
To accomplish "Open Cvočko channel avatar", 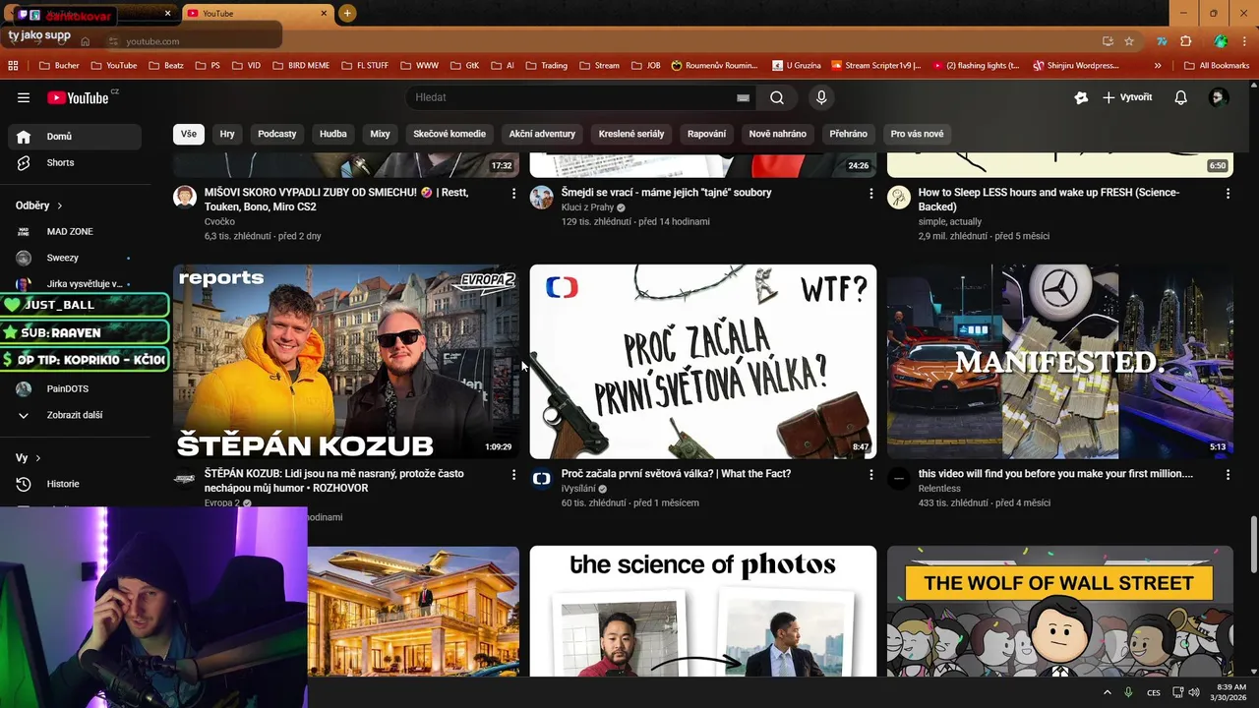I will pyautogui.click(x=185, y=197).
